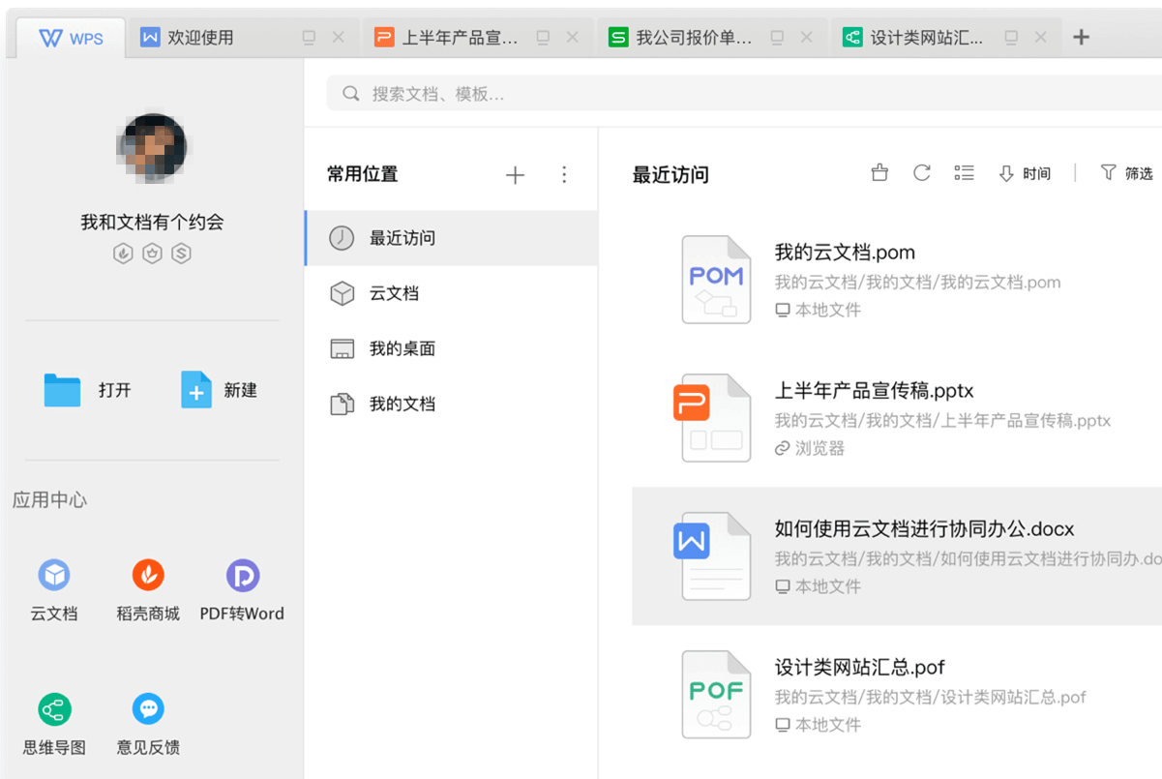Switch recent files to list view

tap(964, 172)
